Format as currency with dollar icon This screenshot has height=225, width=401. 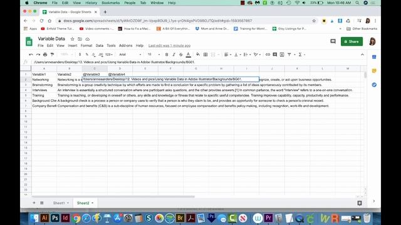[x=80, y=54]
